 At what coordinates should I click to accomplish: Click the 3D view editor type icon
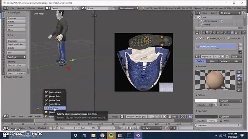tap(6, 116)
